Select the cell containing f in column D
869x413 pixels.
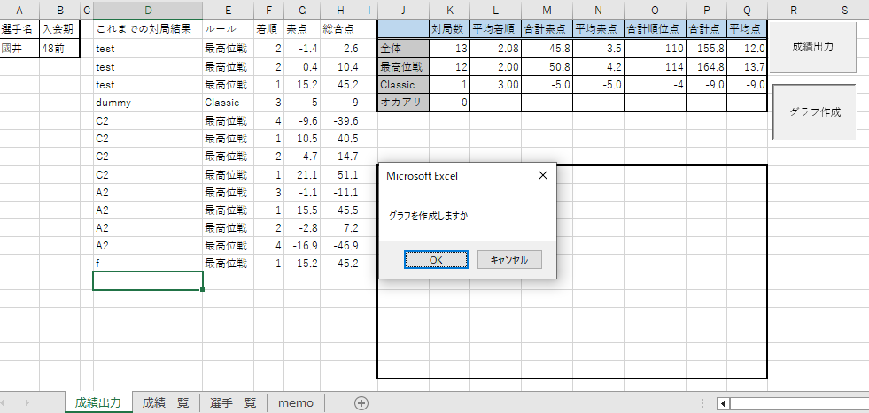coord(147,263)
